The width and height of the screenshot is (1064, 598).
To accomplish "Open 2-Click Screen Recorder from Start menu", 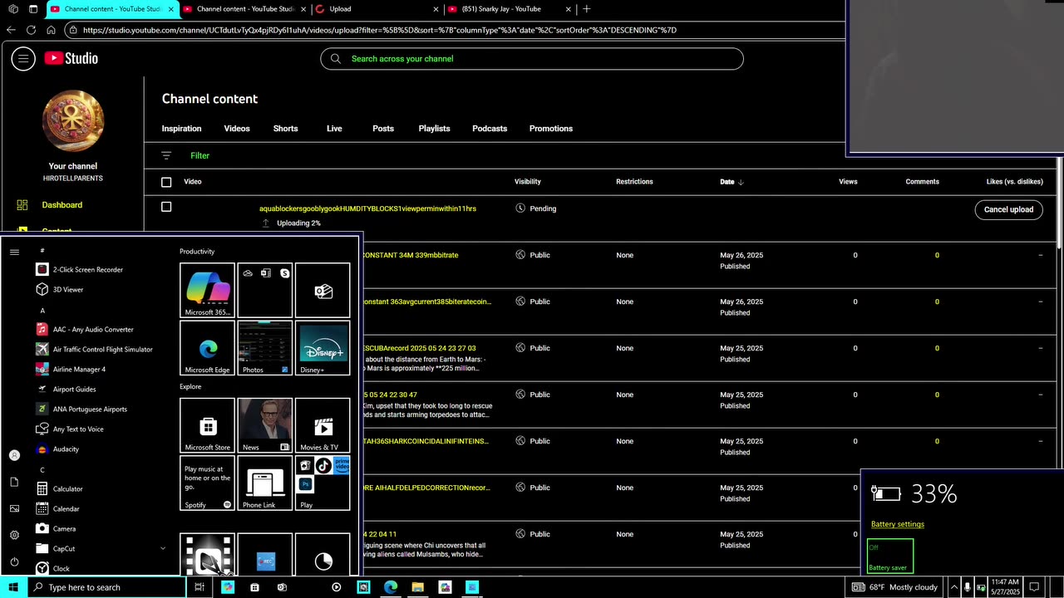I will tap(80, 270).
